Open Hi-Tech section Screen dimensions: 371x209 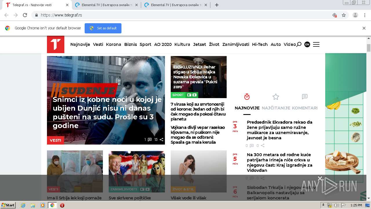click(260, 44)
